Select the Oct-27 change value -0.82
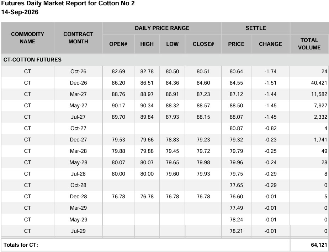Image resolution: width=329 pixels, height=252 pixels. (x=270, y=128)
